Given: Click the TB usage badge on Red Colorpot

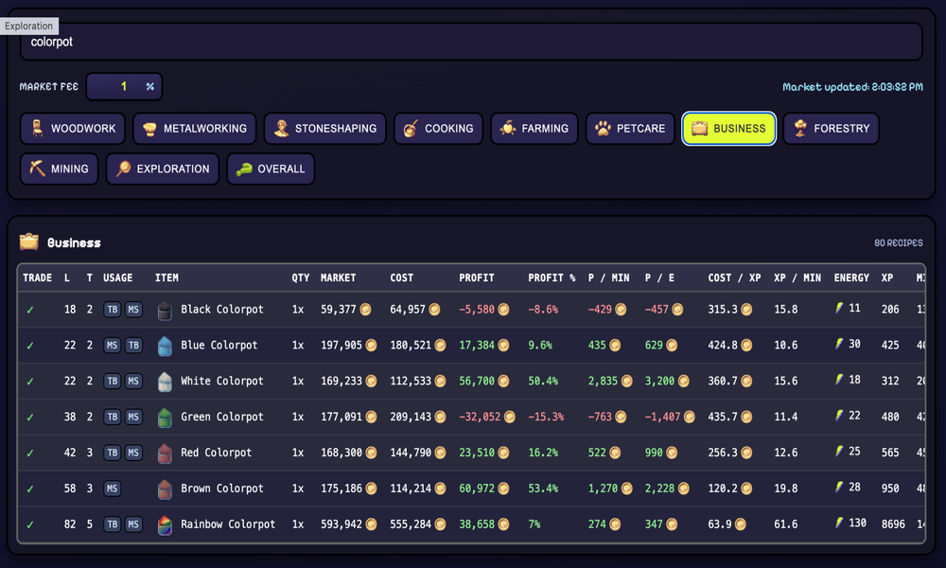Looking at the screenshot, I should tap(113, 453).
